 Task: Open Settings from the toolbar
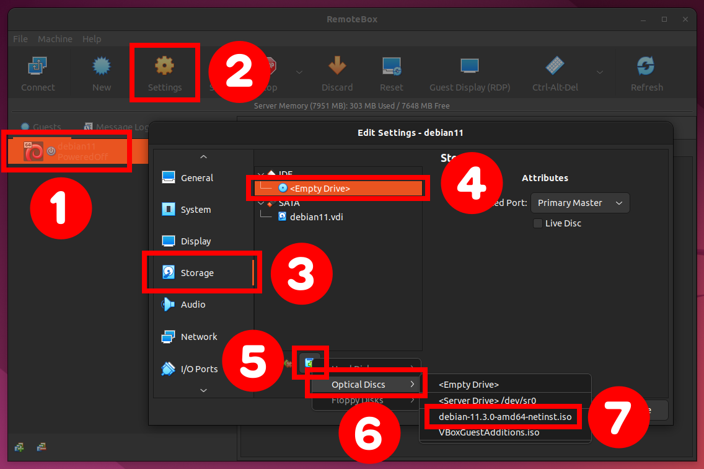(165, 74)
